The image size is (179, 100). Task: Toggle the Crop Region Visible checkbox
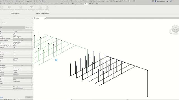14,53
